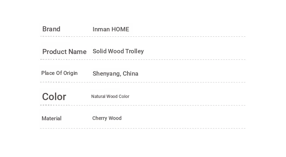Click the word Trolley in product name
This screenshot has height=157, width=286.
[x=135, y=51]
